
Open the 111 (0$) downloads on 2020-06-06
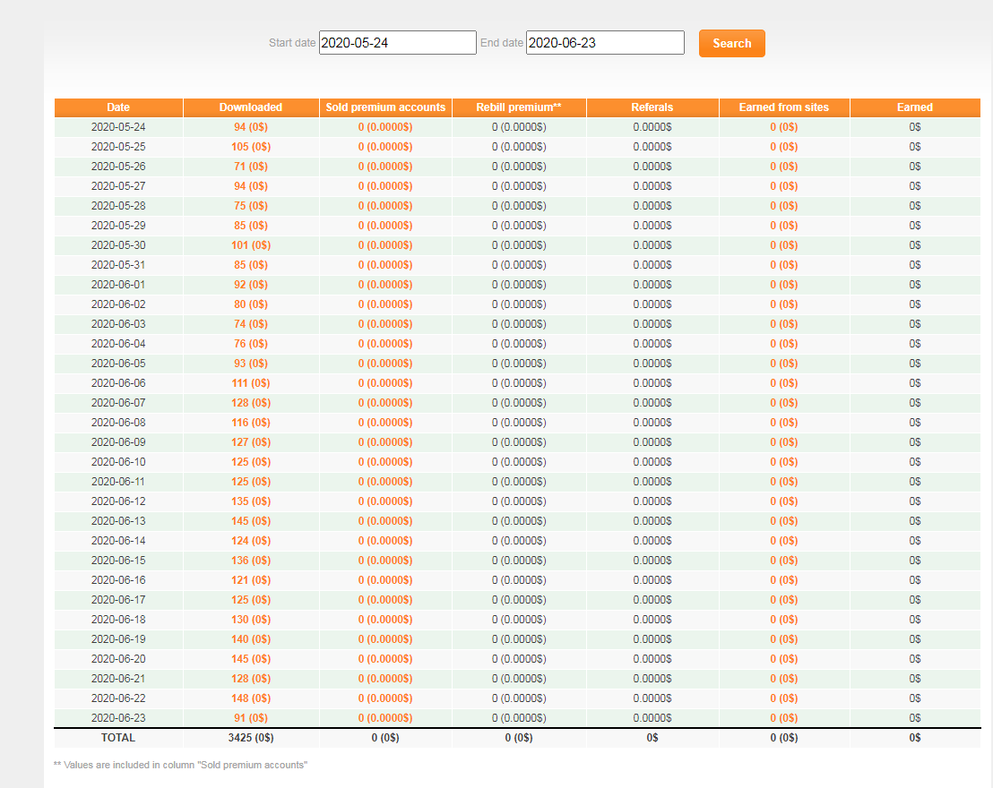[x=251, y=383]
